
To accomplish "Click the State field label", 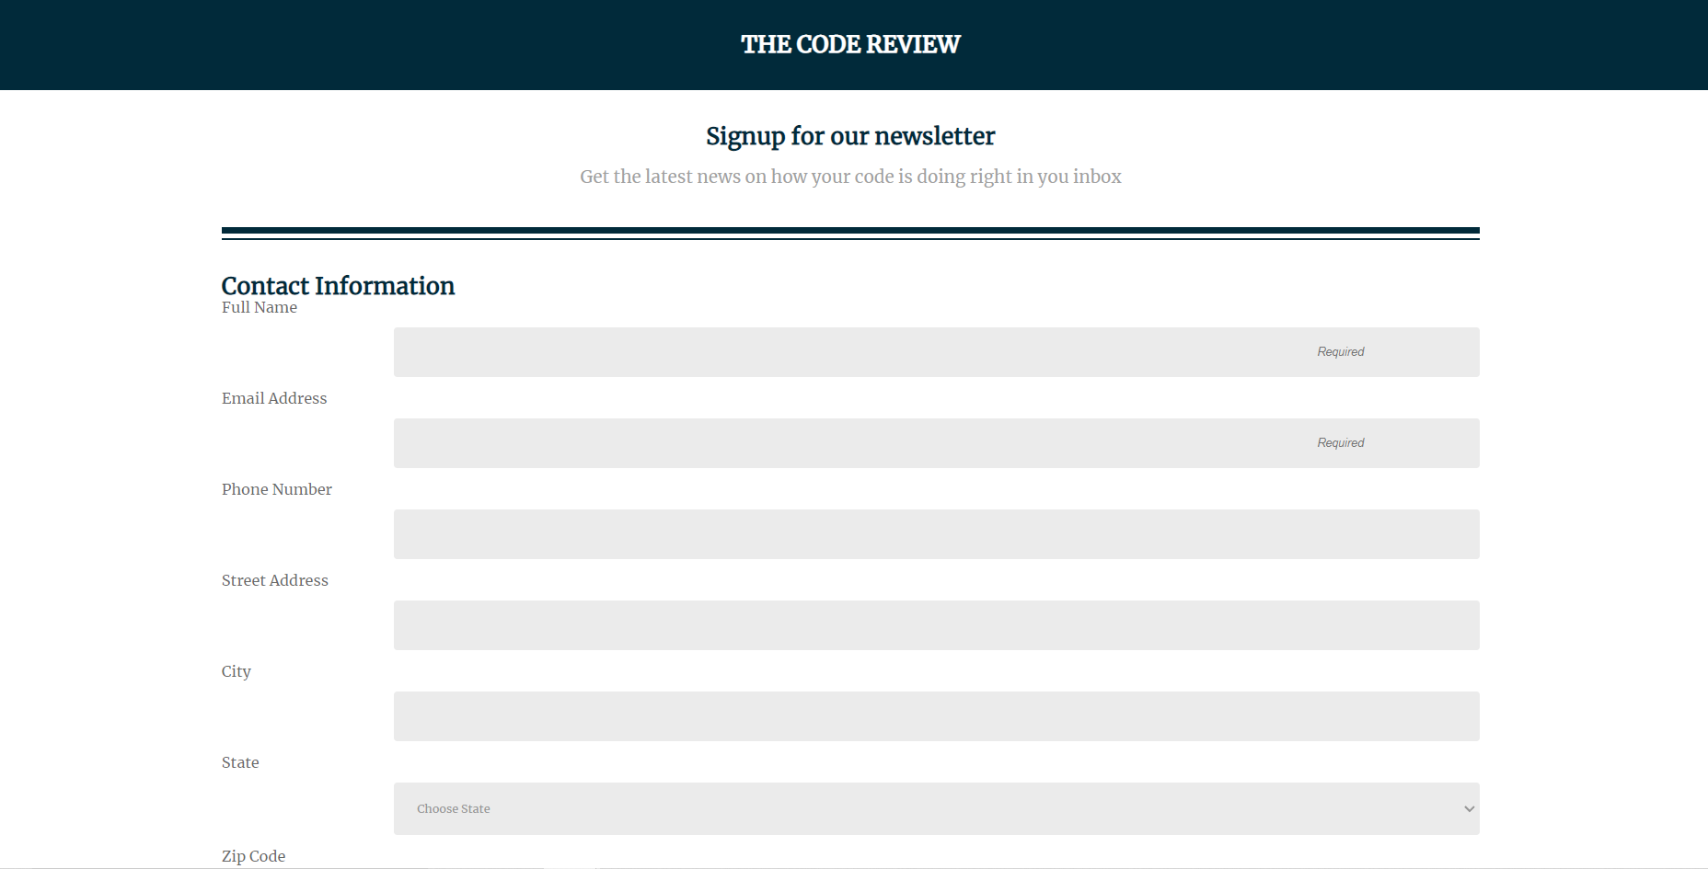I will 240,762.
